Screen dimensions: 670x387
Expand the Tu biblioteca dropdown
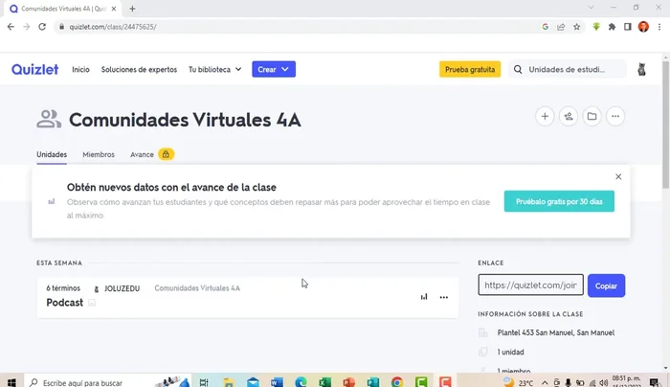pos(215,69)
